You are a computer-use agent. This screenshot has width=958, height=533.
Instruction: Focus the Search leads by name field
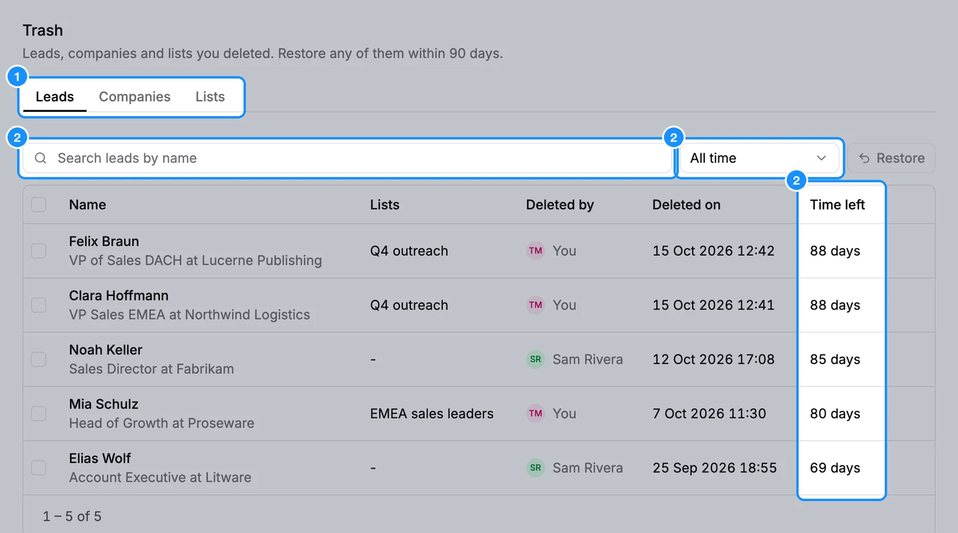click(347, 158)
